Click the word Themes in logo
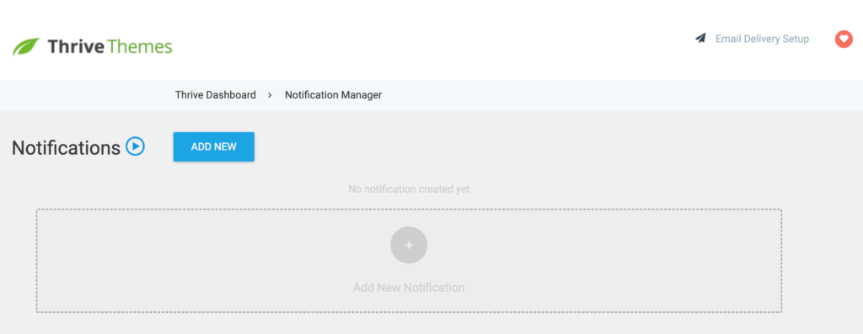 tap(140, 47)
